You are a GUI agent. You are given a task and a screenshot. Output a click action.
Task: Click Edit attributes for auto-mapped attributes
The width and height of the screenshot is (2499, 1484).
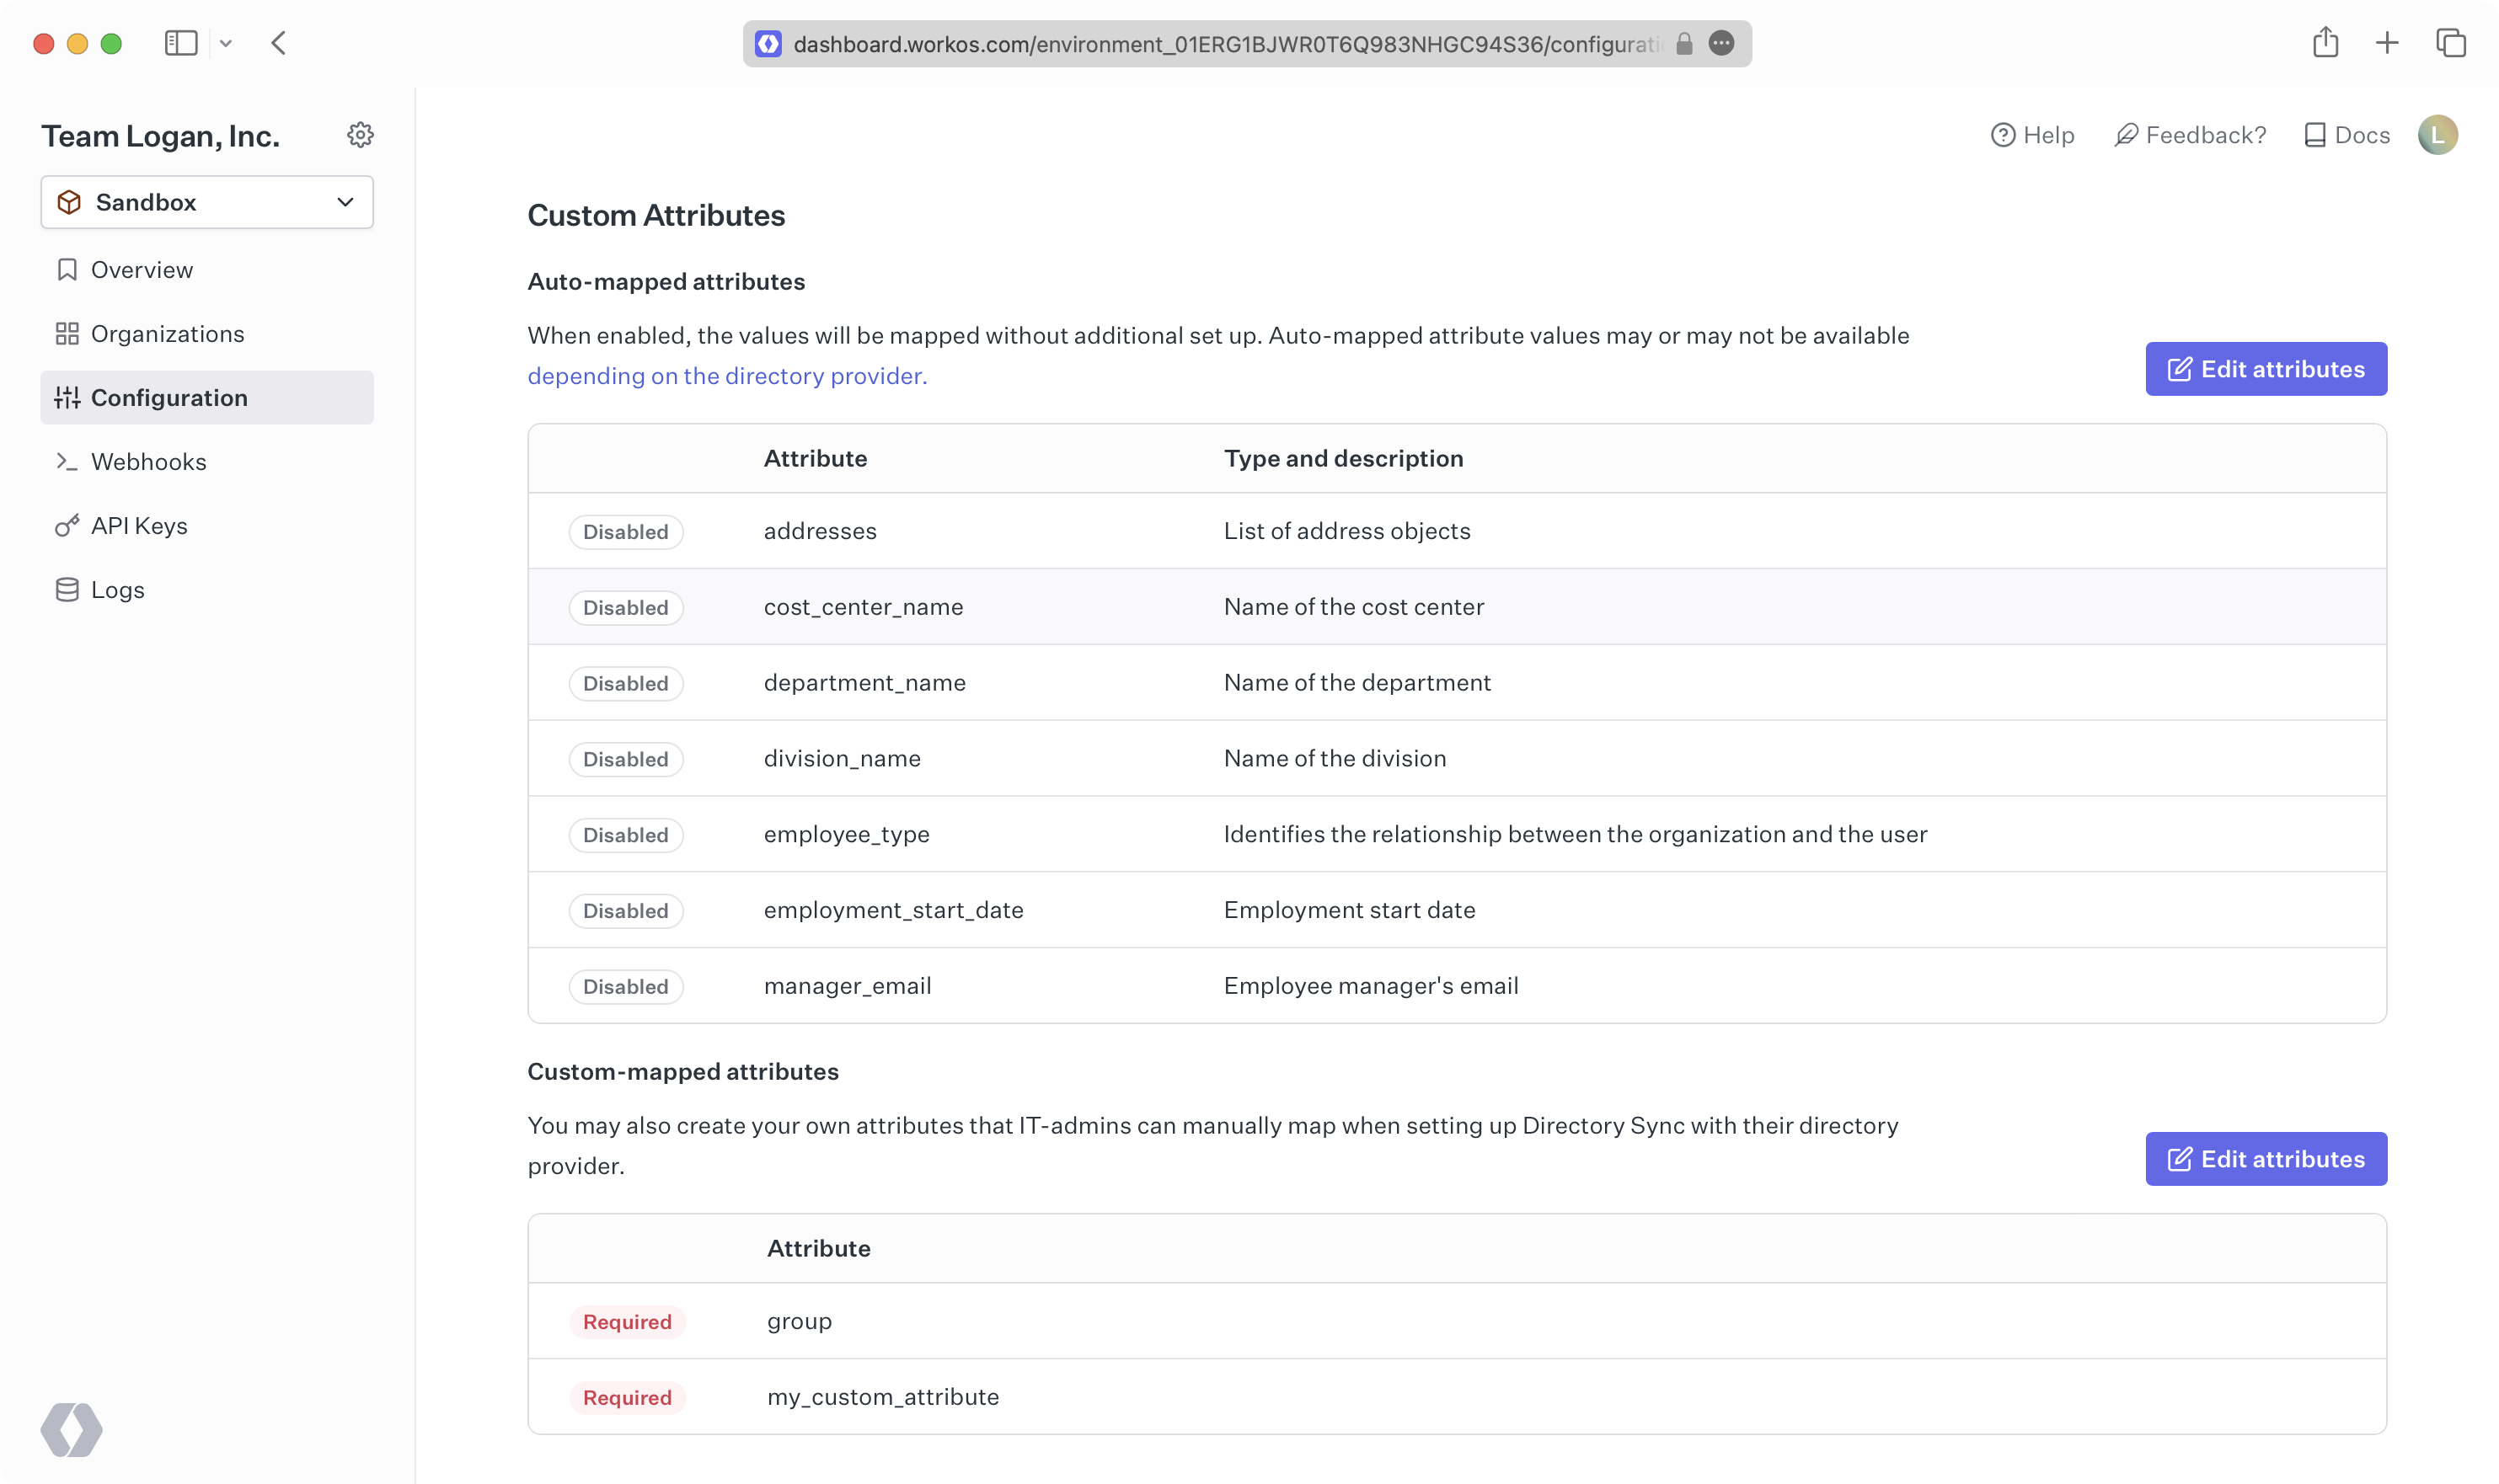[2266, 368]
